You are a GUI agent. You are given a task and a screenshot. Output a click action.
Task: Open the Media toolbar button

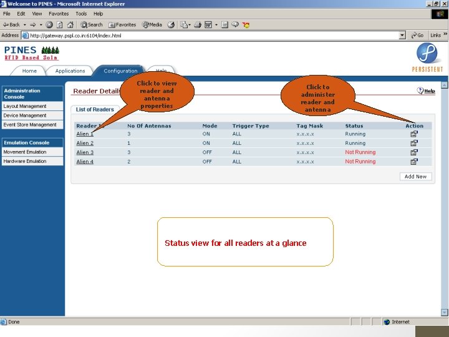pos(152,25)
